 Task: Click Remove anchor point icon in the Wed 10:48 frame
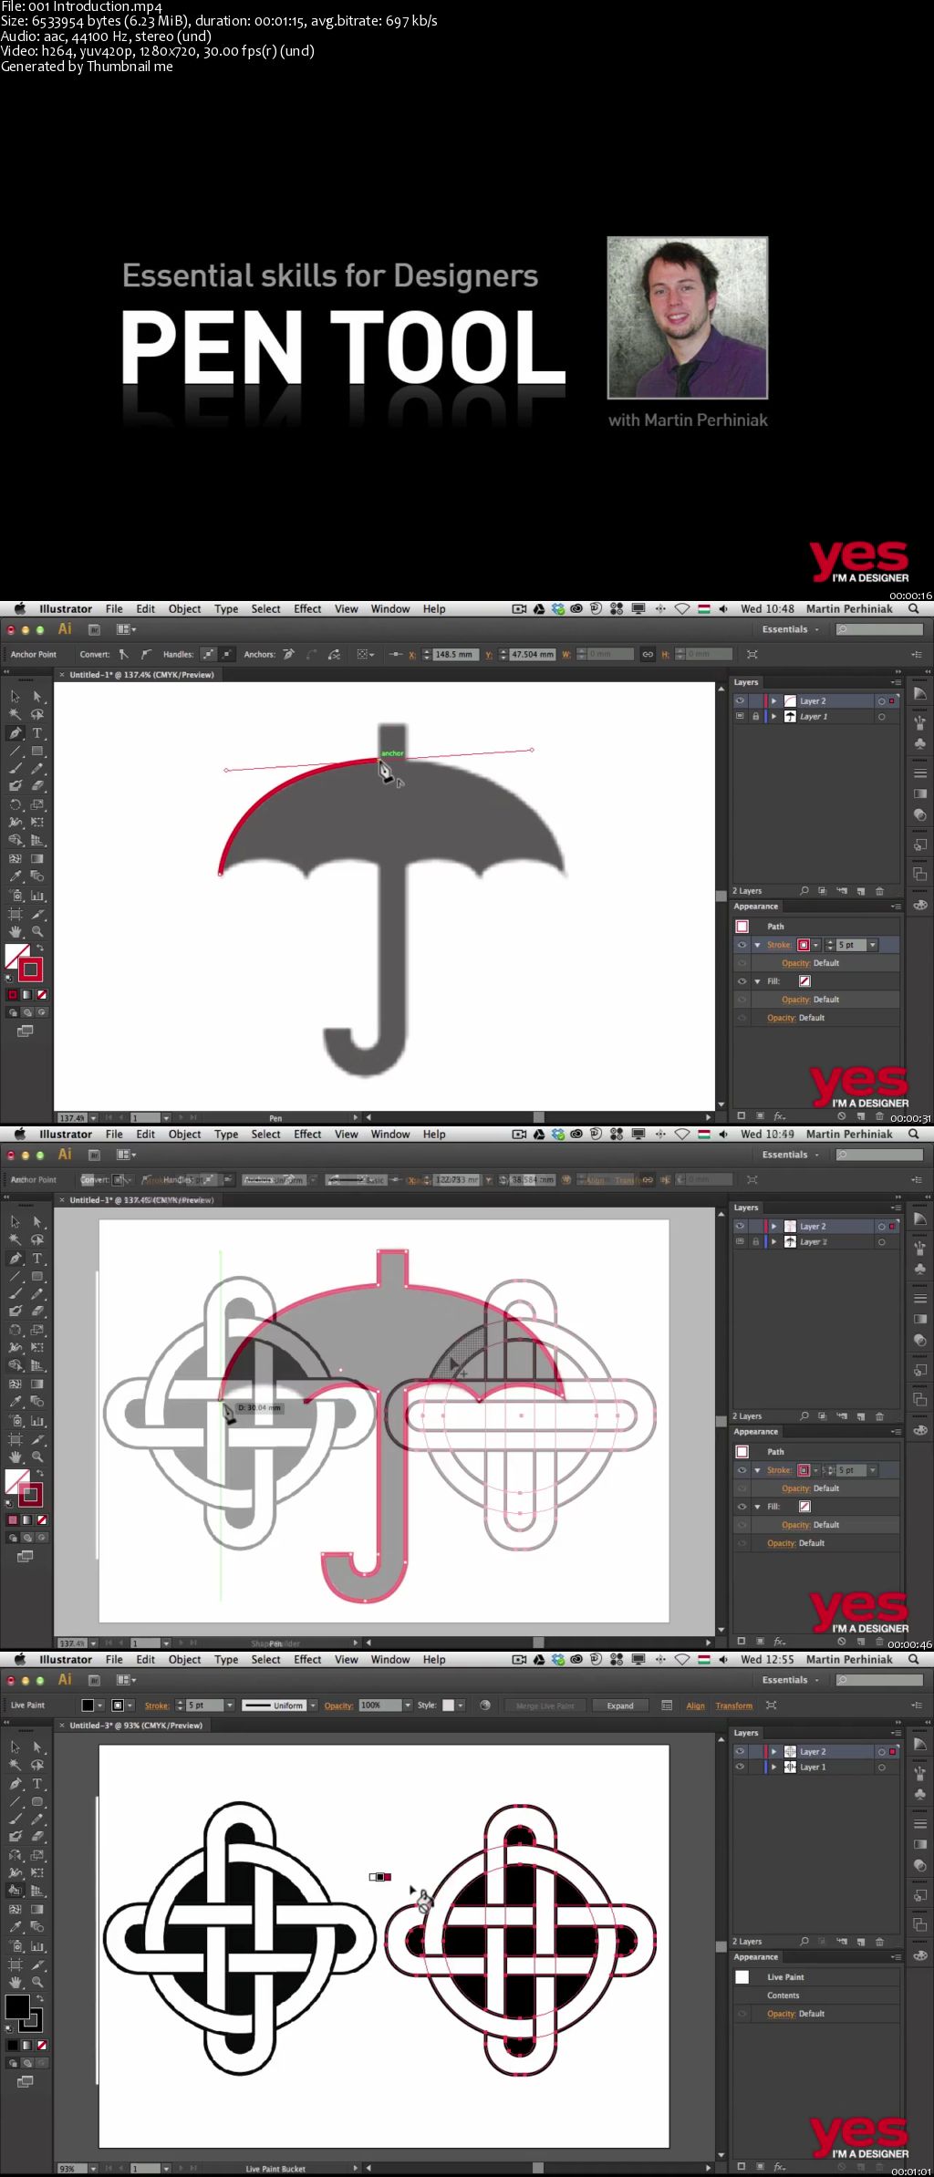[x=288, y=654]
